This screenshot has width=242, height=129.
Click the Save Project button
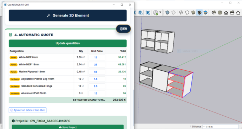[67, 127]
